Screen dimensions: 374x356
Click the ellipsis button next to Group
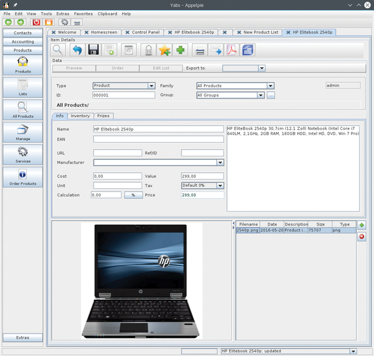[271, 95]
